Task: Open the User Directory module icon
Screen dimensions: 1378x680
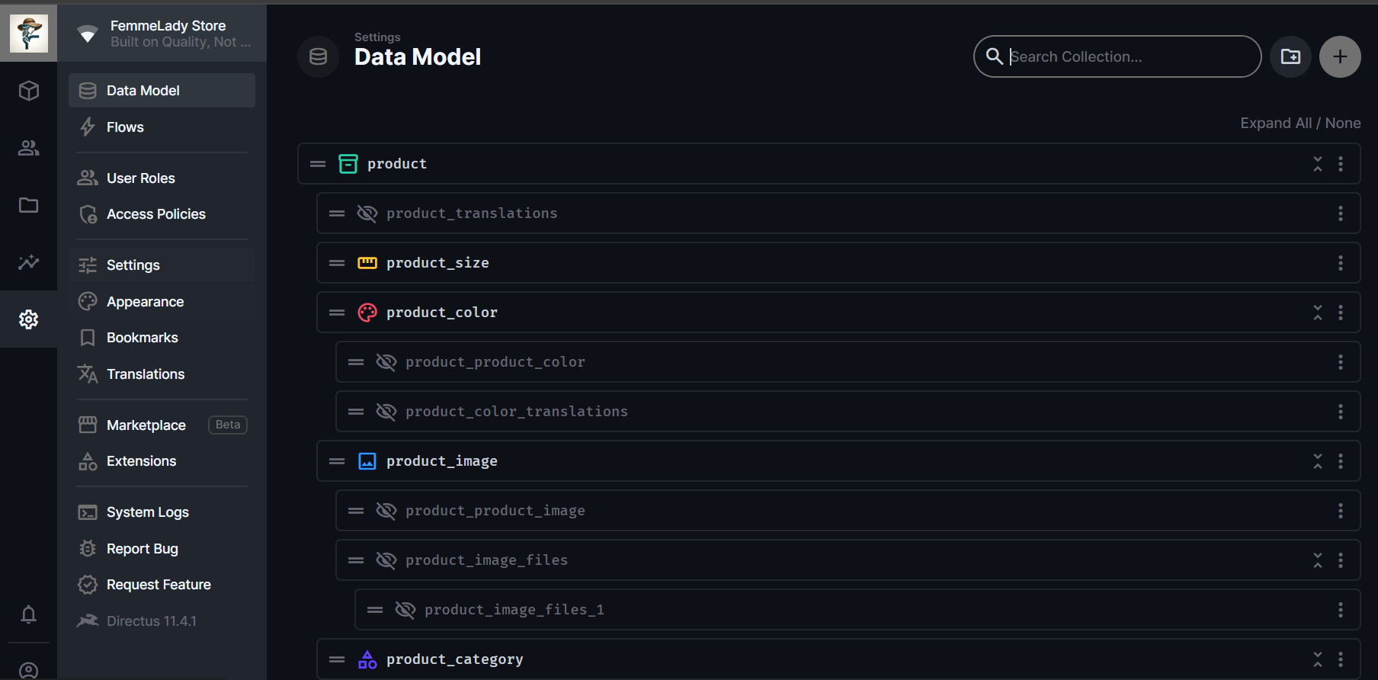Action: click(28, 148)
